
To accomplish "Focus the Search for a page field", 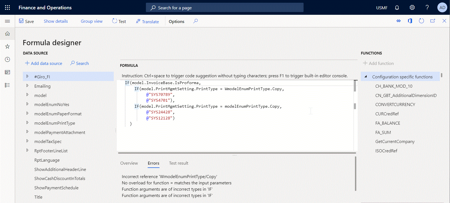I will [x=224, y=8].
